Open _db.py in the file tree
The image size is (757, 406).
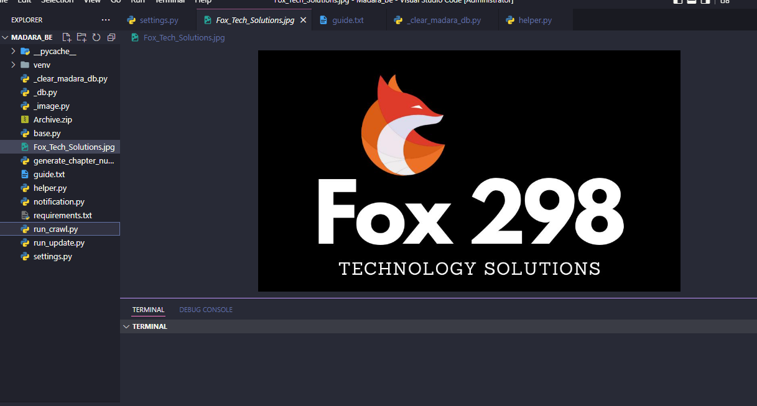[x=60, y=92]
